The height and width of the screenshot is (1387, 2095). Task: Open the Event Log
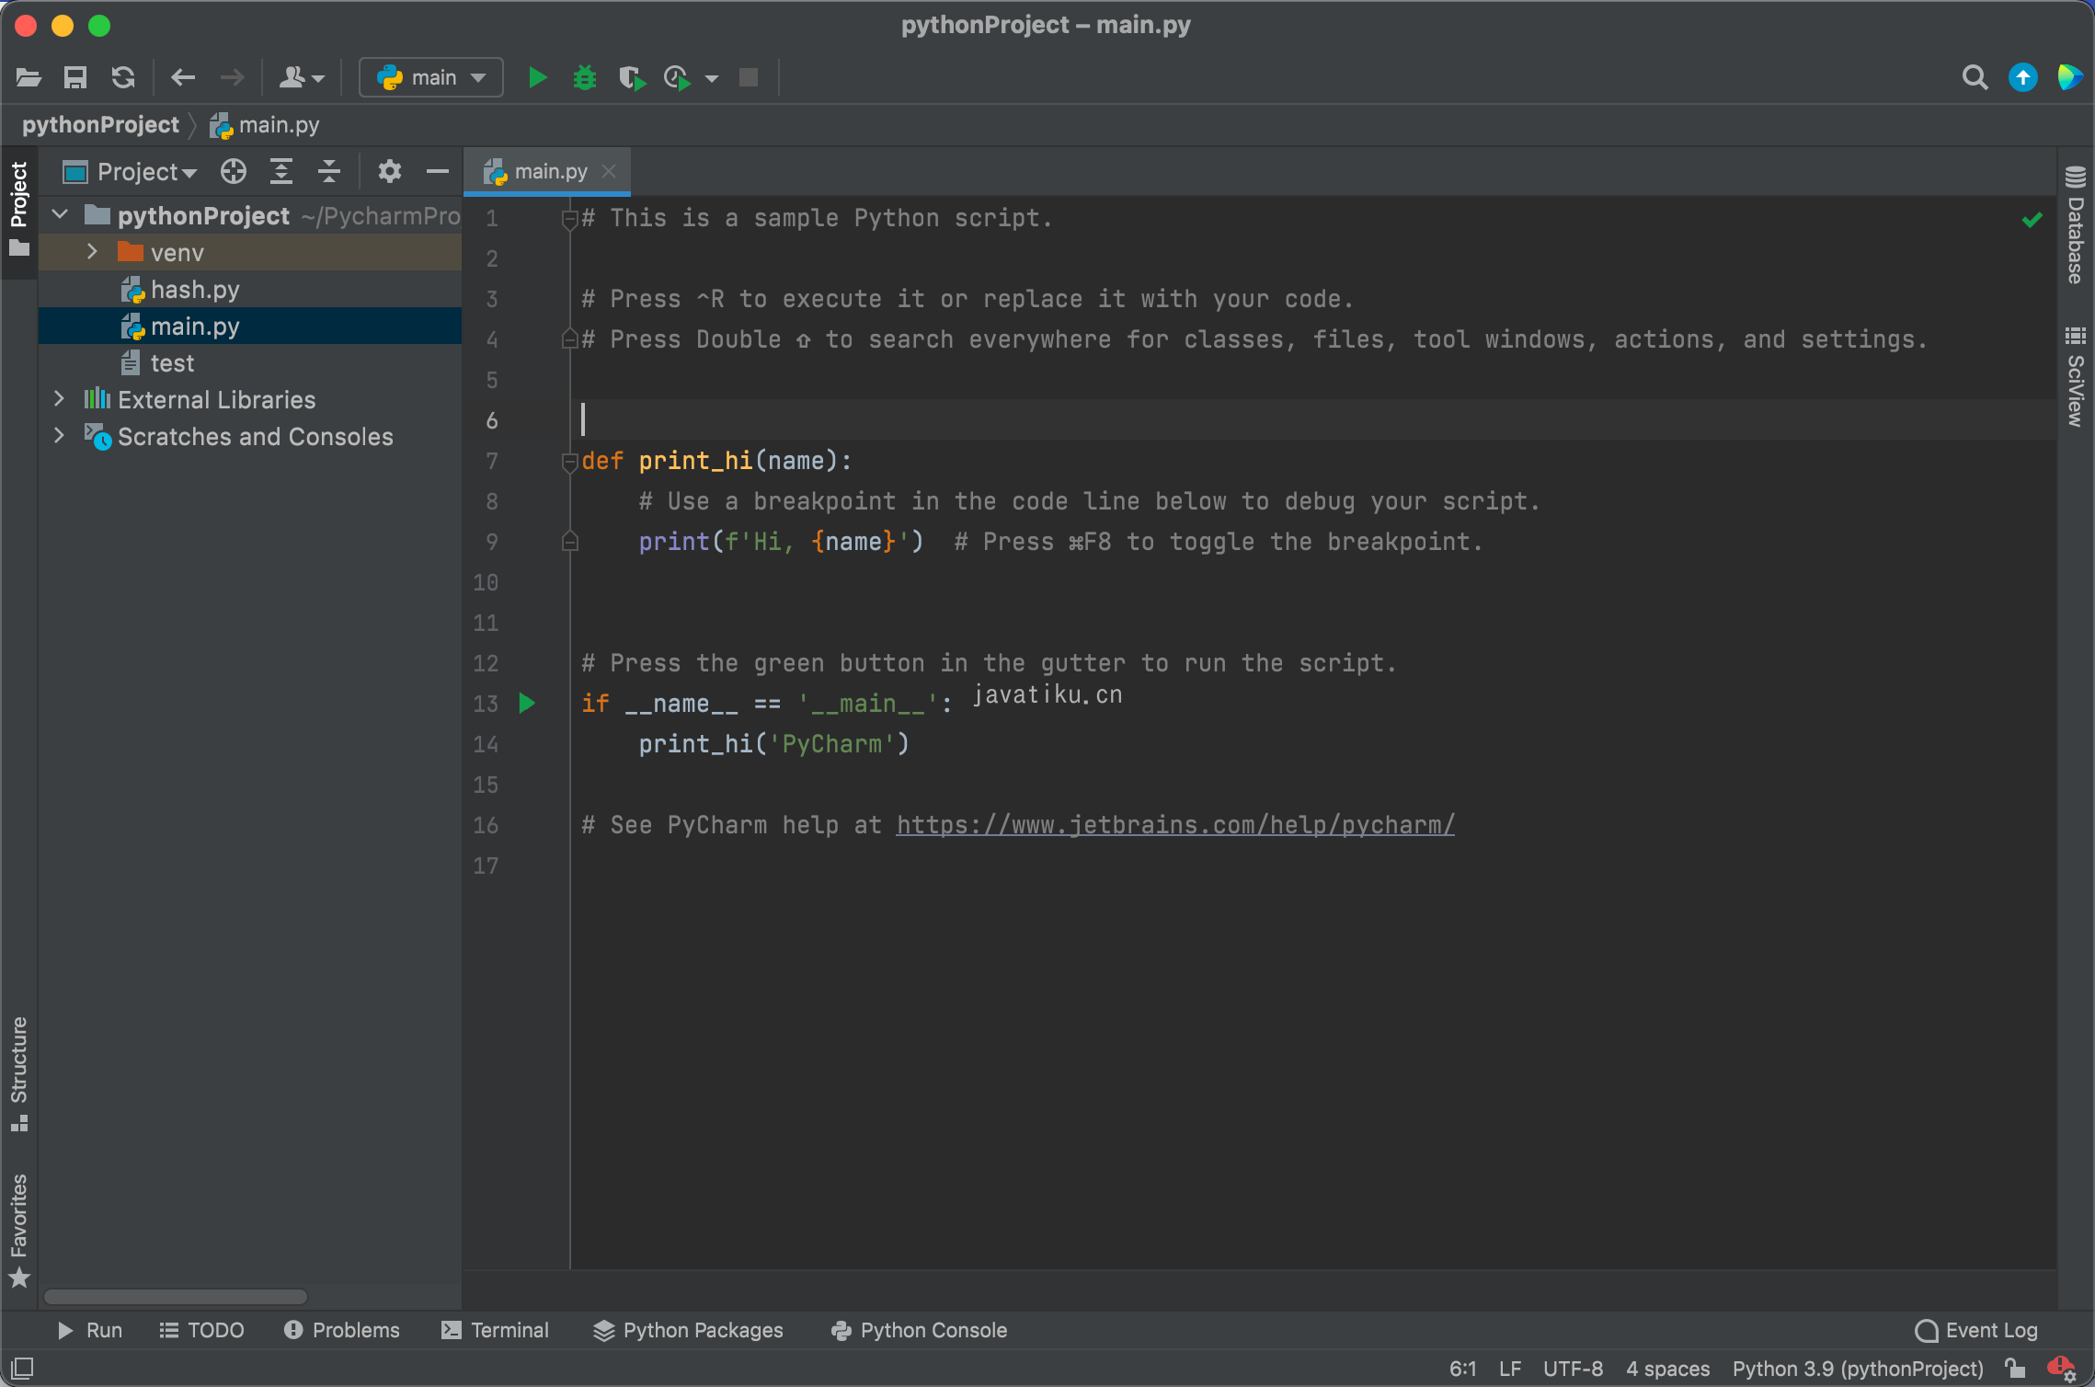pyautogui.click(x=1976, y=1331)
